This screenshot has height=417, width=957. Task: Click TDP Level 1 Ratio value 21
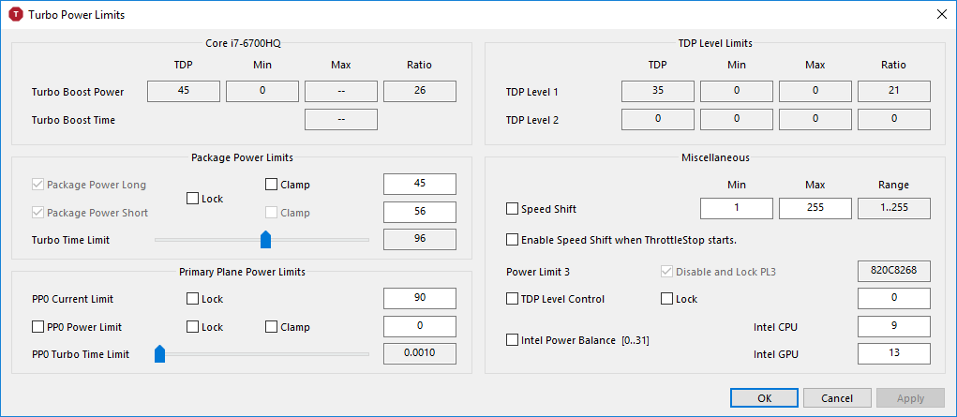pyautogui.click(x=894, y=92)
